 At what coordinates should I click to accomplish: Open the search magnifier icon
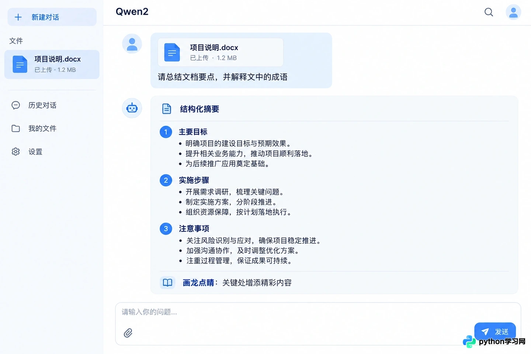(x=489, y=12)
